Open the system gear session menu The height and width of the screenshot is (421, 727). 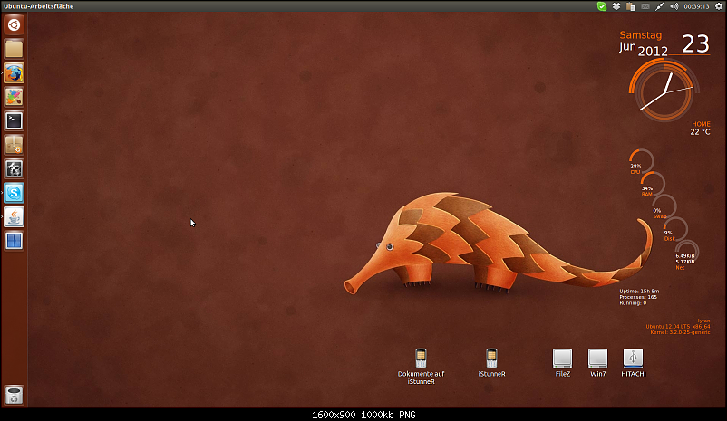[719, 6]
